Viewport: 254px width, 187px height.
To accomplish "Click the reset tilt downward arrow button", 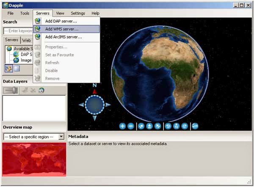I will point(149,126).
